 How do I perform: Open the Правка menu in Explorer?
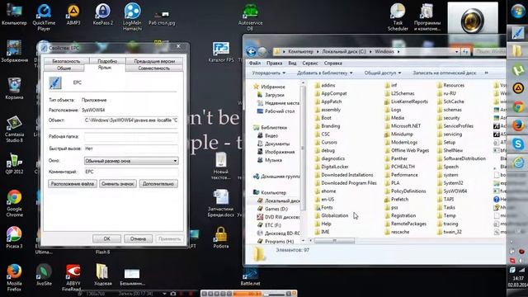click(274, 64)
